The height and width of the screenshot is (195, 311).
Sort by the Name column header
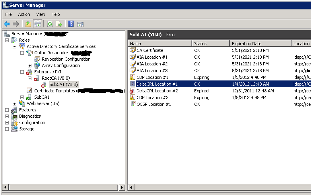[x=160, y=44]
